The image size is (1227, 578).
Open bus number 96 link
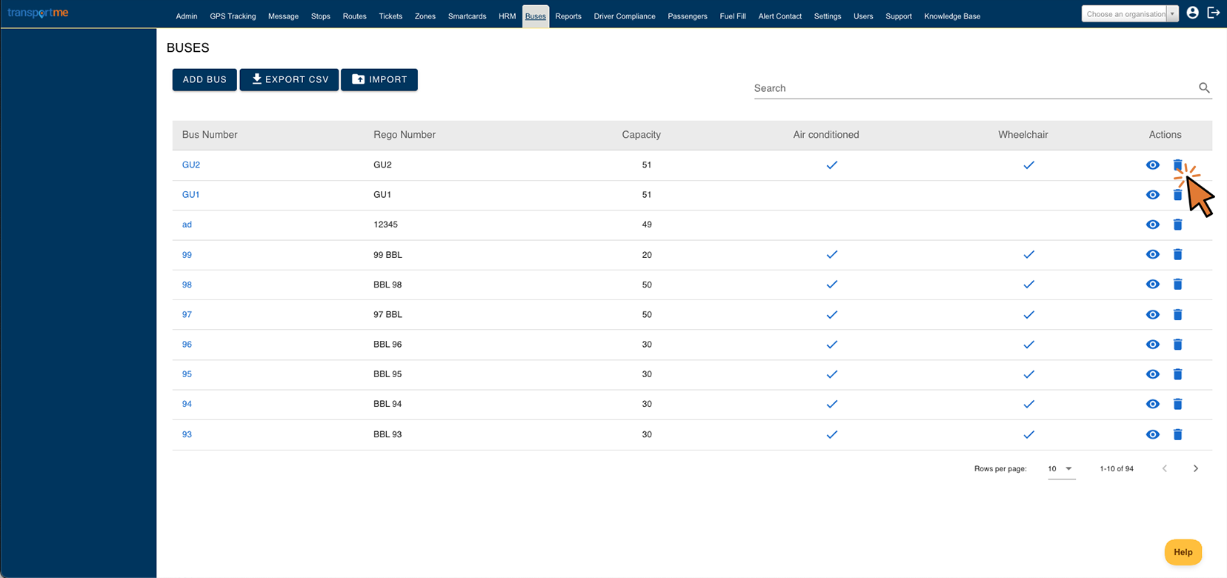[187, 345]
